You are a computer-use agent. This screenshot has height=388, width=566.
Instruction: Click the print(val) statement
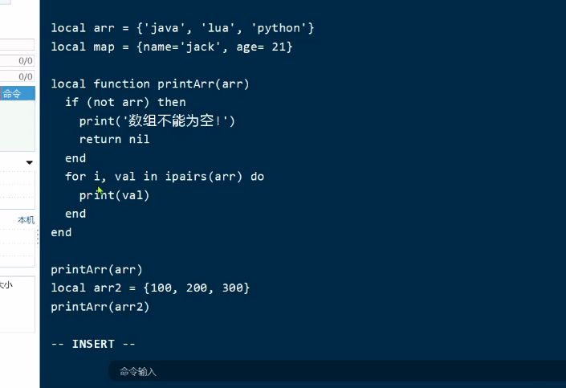114,195
